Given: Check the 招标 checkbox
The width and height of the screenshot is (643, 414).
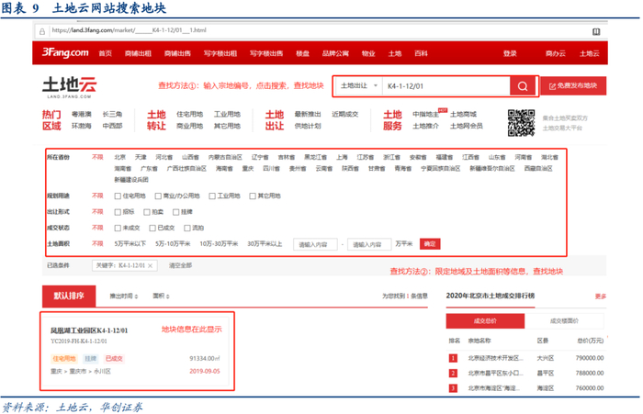Looking at the screenshot, I should point(118,212).
